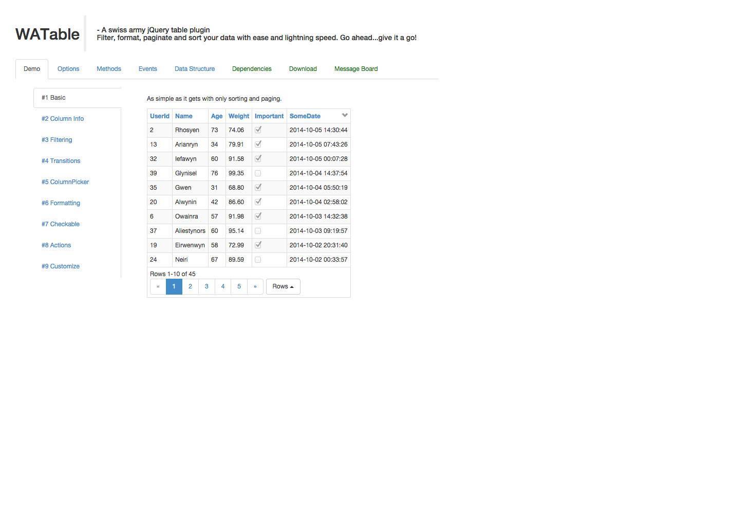Sort table by Age column

tap(217, 116)
